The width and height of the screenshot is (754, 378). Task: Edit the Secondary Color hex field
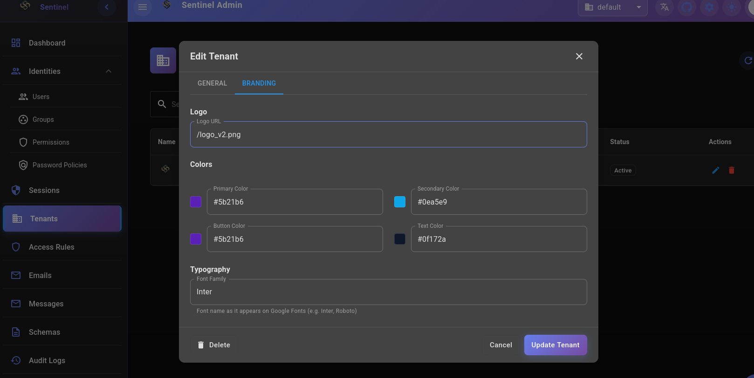(x=499, y=202)
